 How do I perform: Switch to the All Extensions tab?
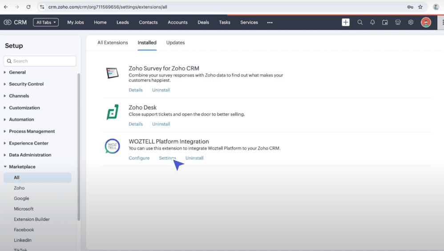(x=113, y=42)
